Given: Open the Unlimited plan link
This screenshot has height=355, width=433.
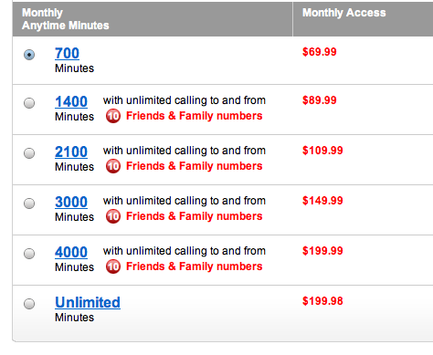Looking at the screenshot, I should 88,302.
